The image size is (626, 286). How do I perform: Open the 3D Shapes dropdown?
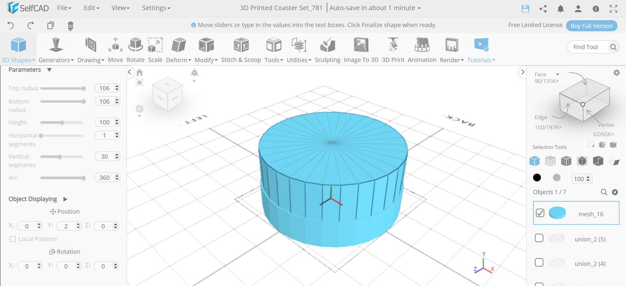pos(18,50)
